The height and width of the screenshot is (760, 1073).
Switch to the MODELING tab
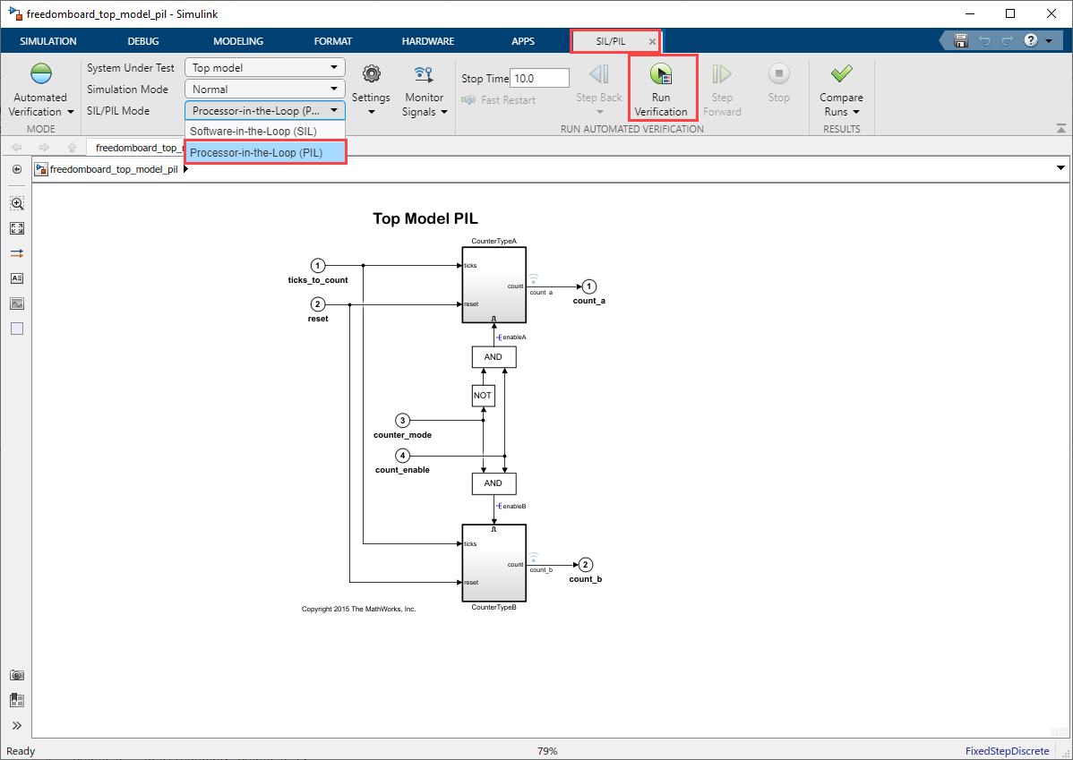click(238, 41)
